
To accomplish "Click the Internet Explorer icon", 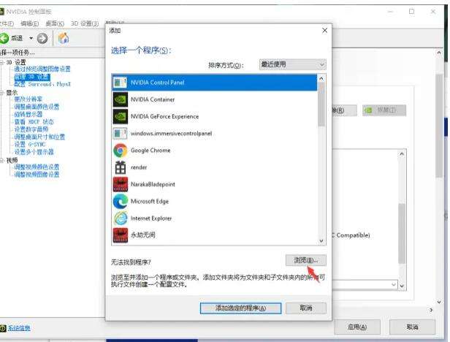I will point(121,218).
